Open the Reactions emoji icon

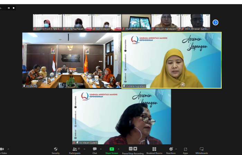click(171, 149)
